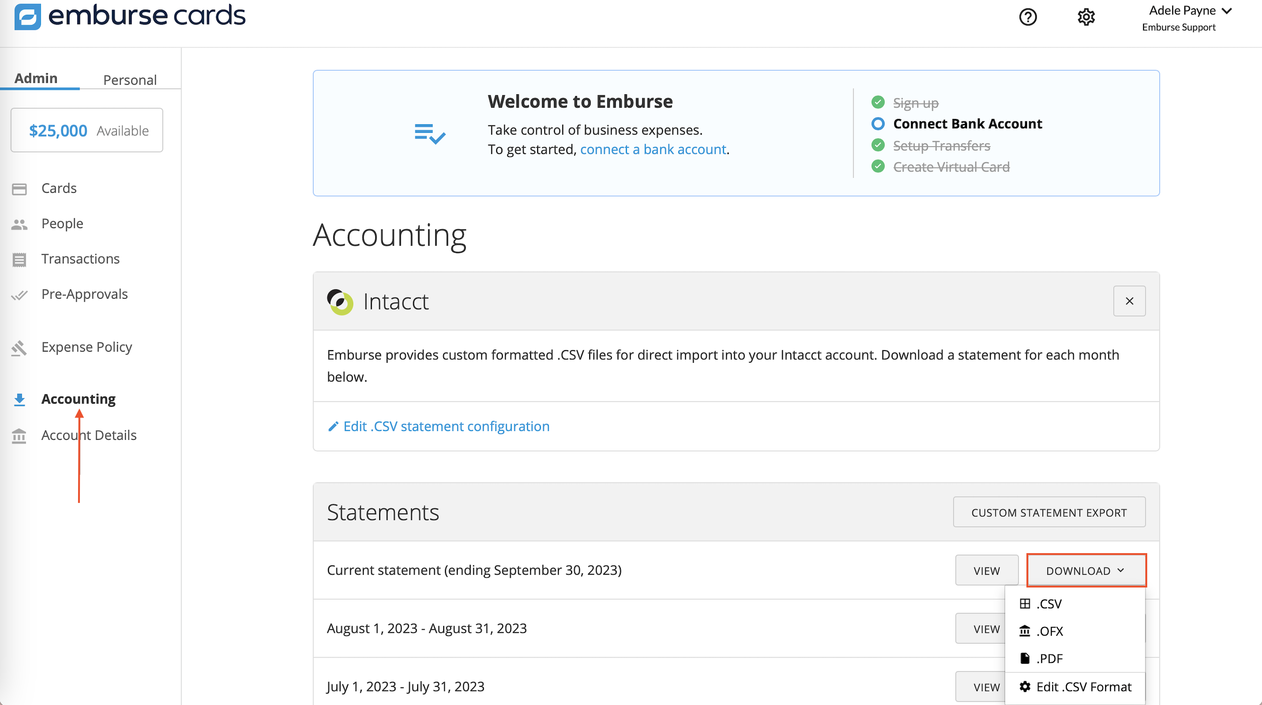Click the People sidebar icon

point(19,224)
